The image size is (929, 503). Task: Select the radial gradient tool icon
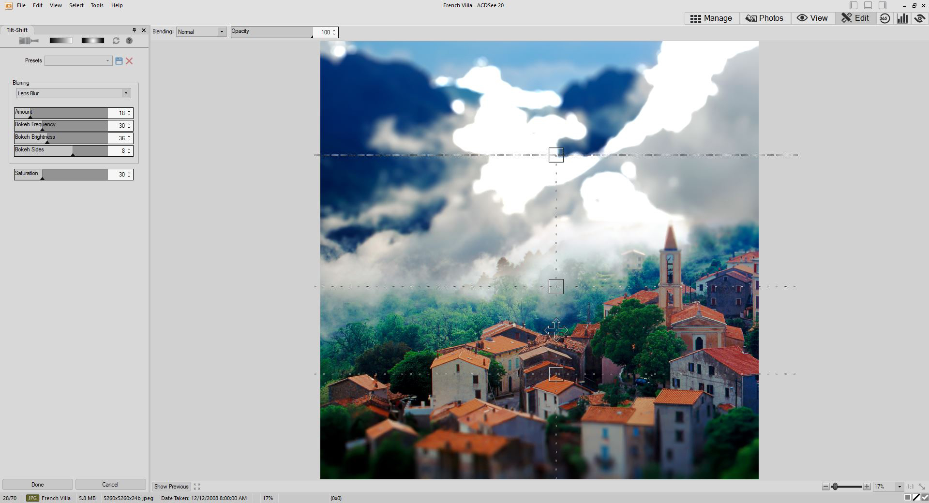(x=92, y=41)
